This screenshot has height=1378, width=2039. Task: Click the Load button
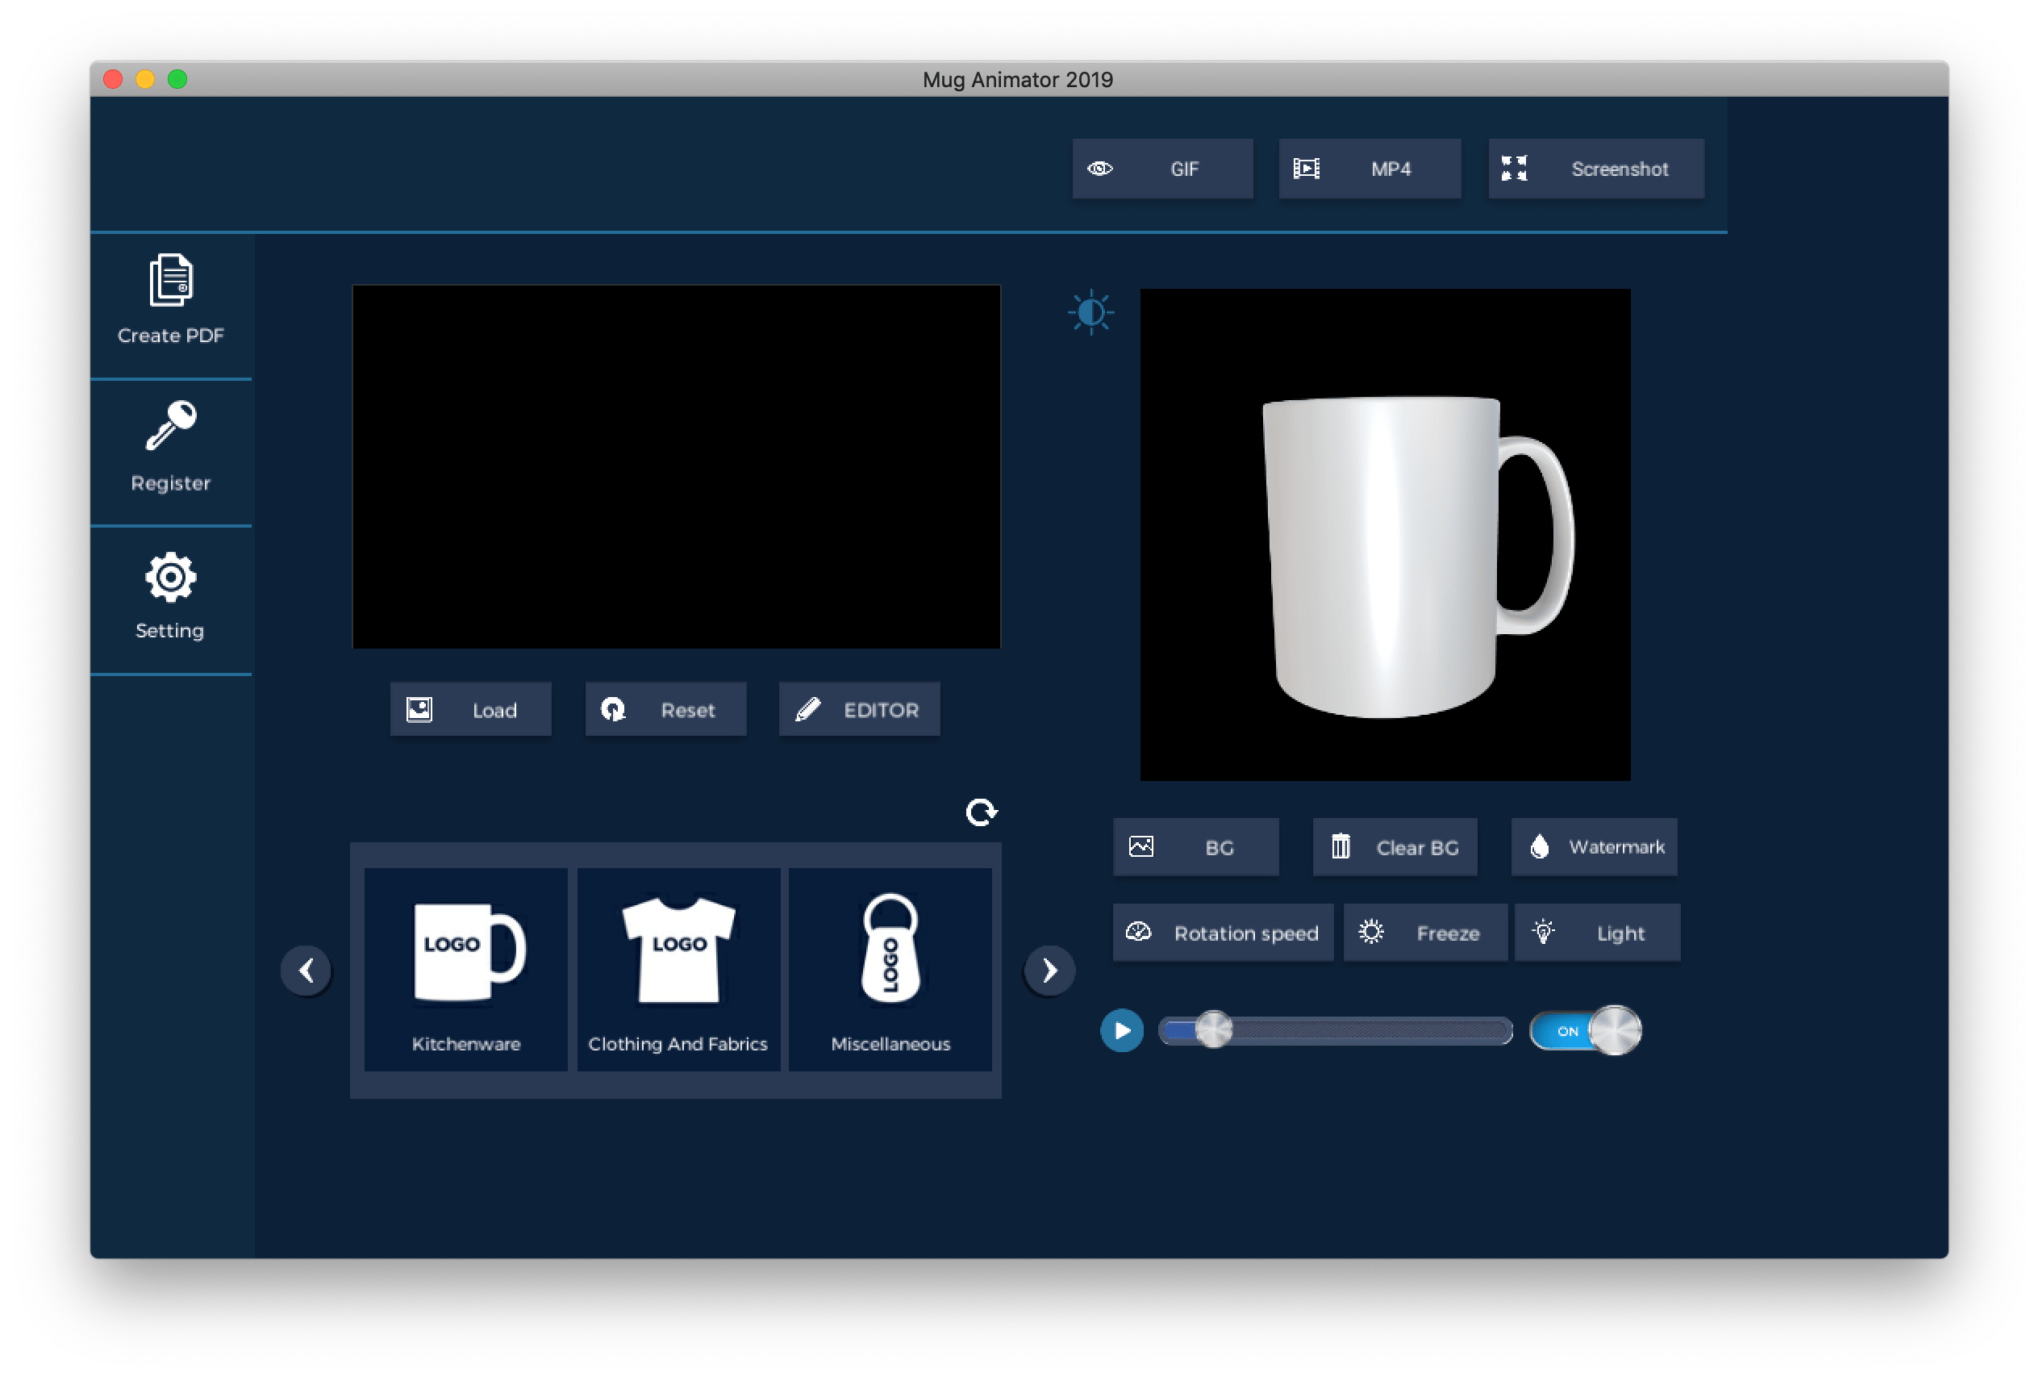click(x=470, y=709)
